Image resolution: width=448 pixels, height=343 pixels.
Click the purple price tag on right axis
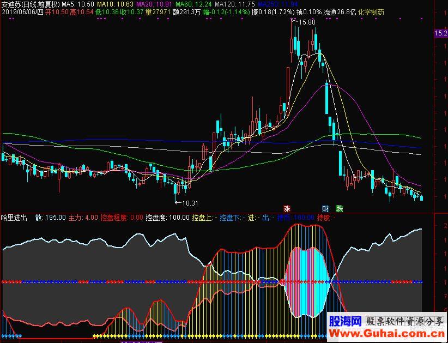pyautogui.click(x=440, y=33)
